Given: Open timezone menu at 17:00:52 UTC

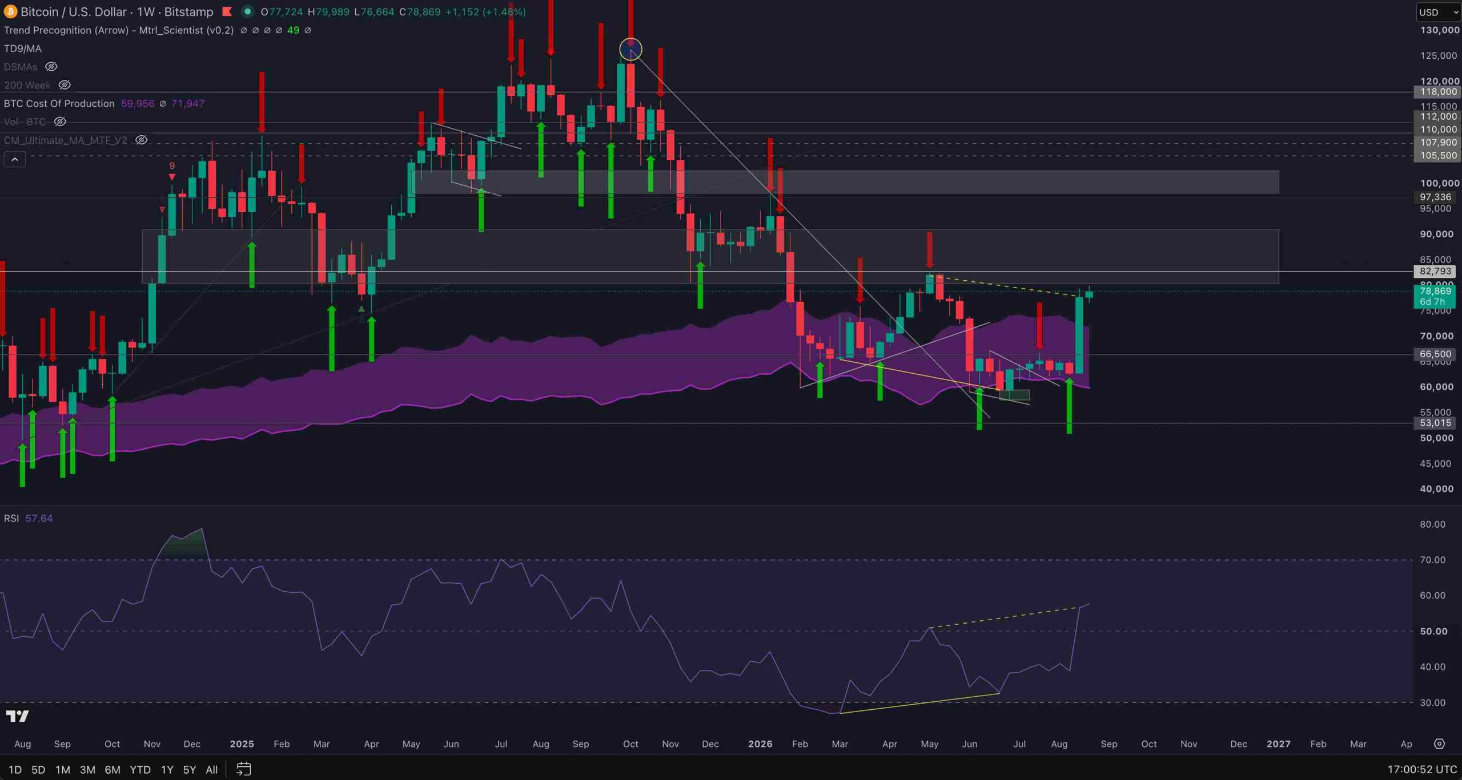Looking at the screenshot, I should [x=1422, y=769].
